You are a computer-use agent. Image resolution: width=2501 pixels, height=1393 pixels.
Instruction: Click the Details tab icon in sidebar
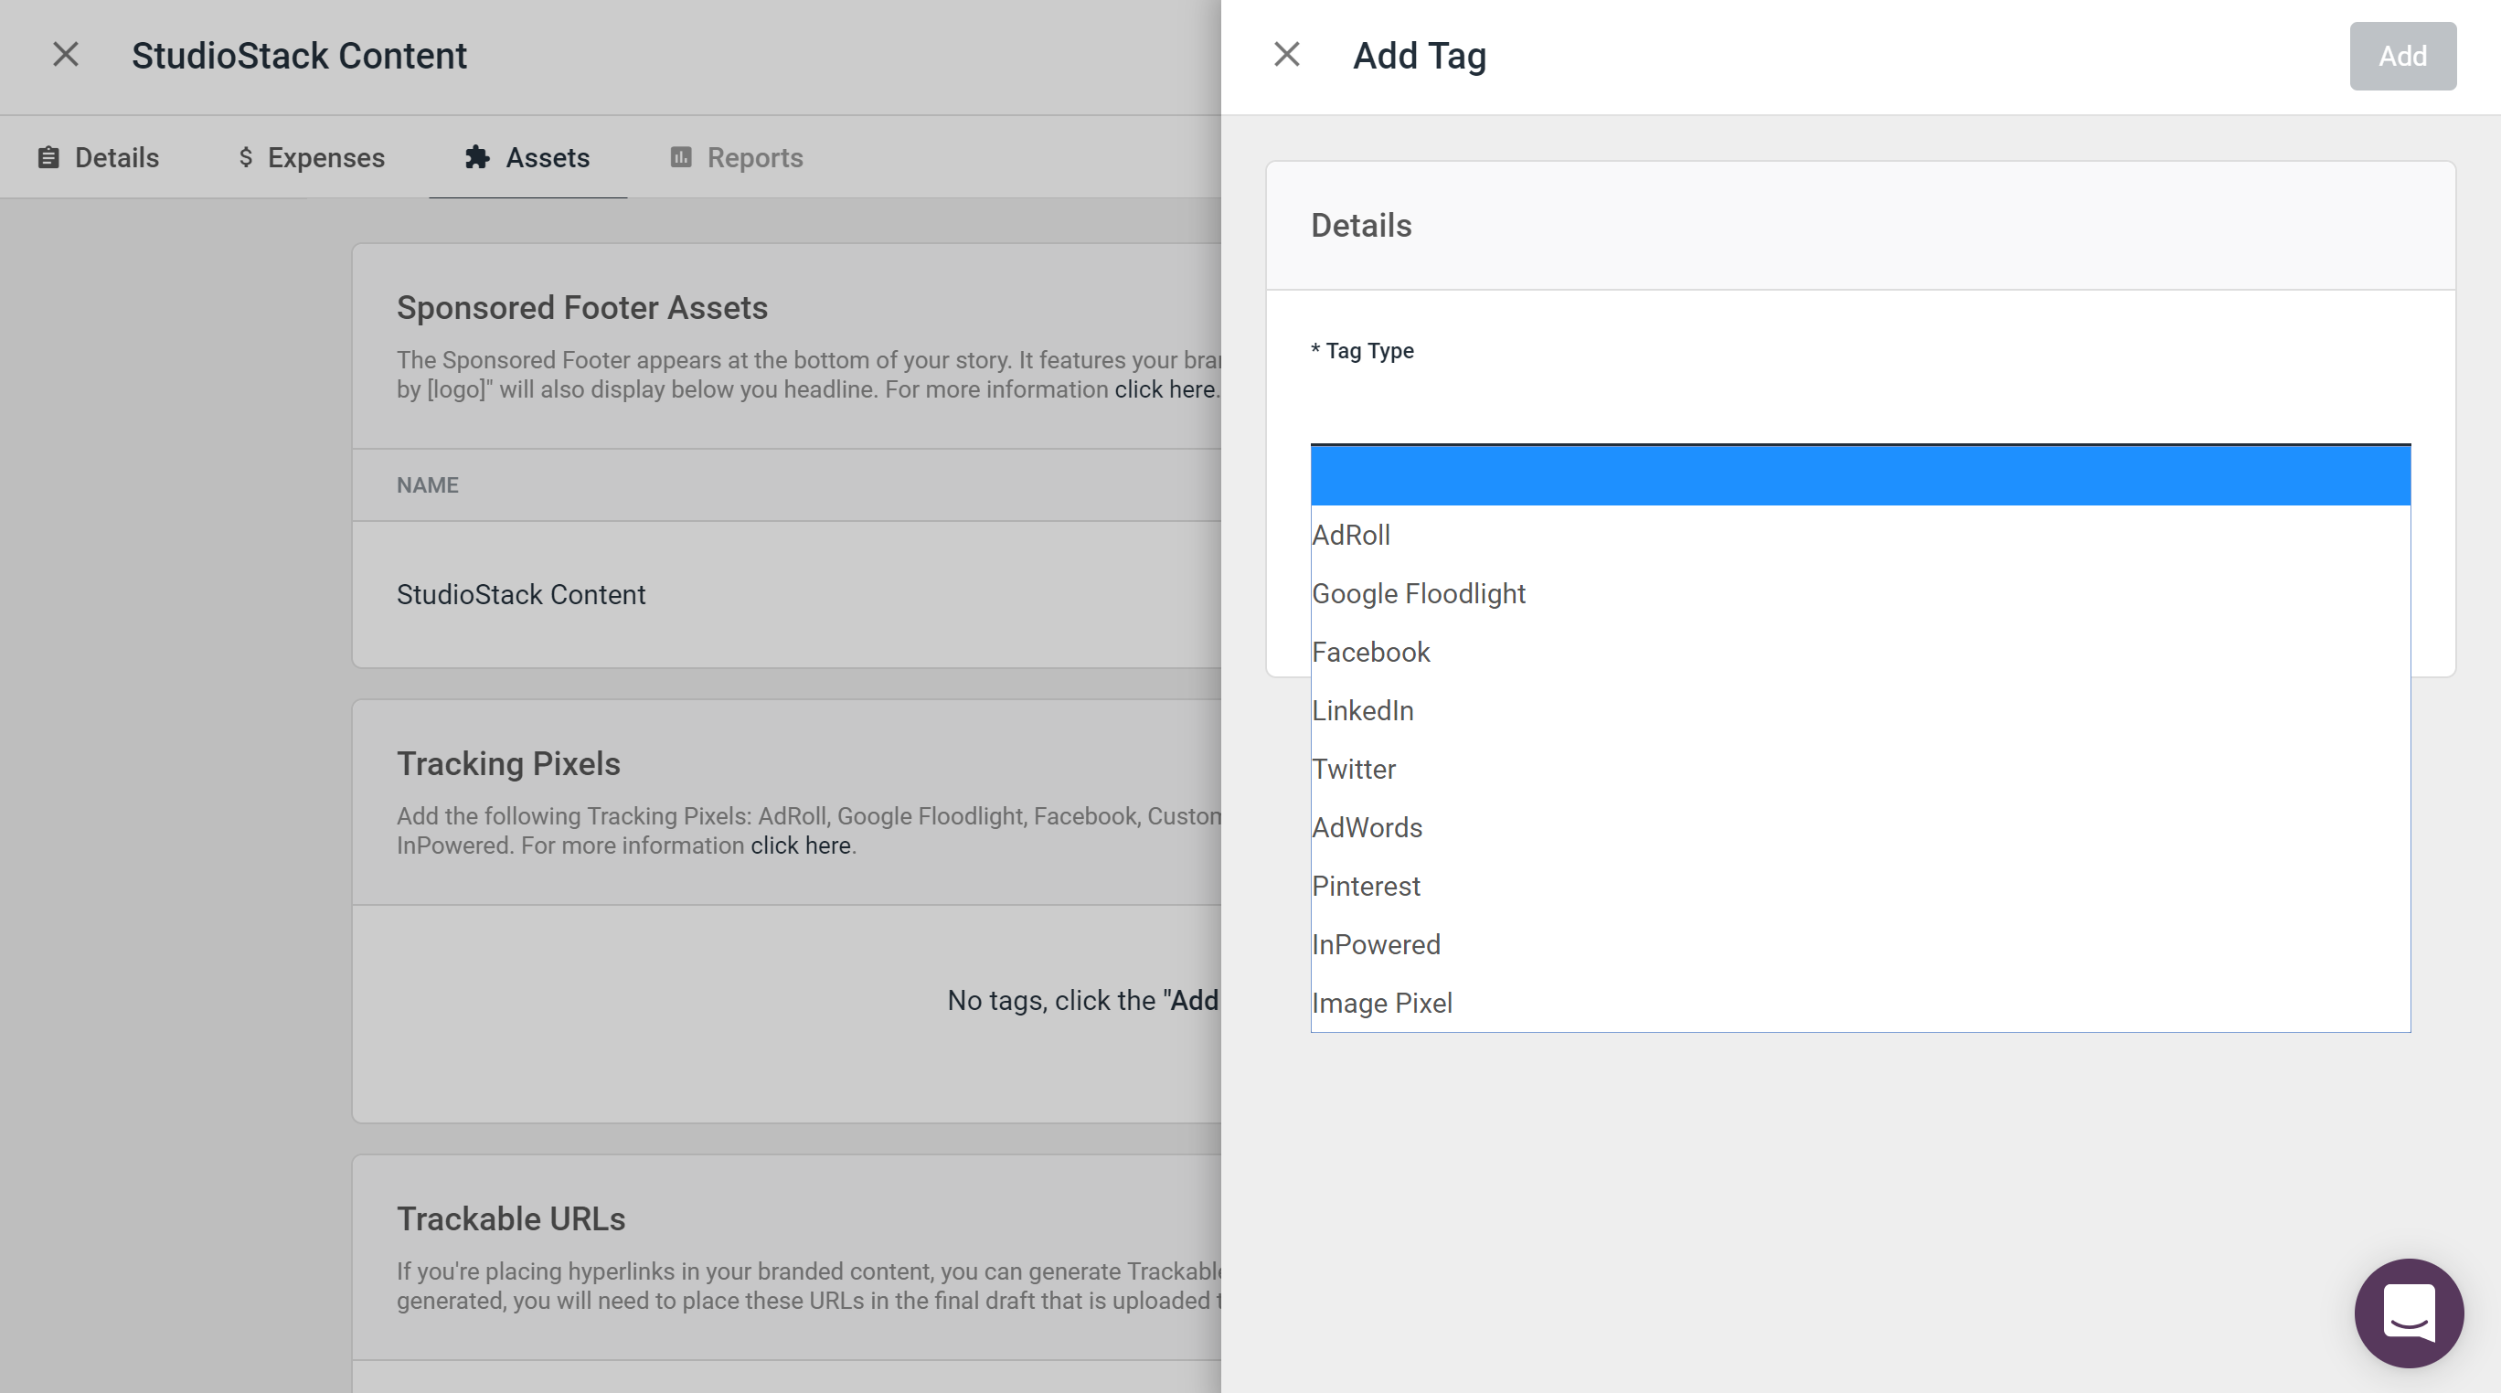click(48, 156)
